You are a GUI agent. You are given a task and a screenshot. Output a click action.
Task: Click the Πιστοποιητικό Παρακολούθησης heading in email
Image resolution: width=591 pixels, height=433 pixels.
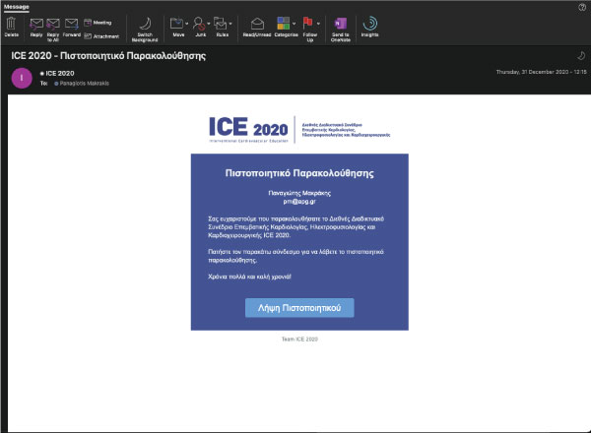coord(299,173)
